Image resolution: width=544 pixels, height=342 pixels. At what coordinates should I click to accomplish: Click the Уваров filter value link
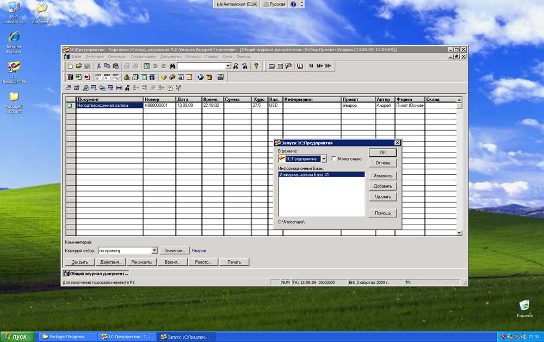[x=199, y=251]
